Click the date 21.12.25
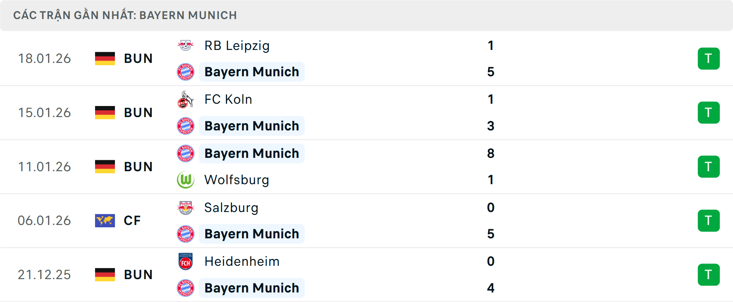This screenshot has height=302, width=733. [44, 275]
